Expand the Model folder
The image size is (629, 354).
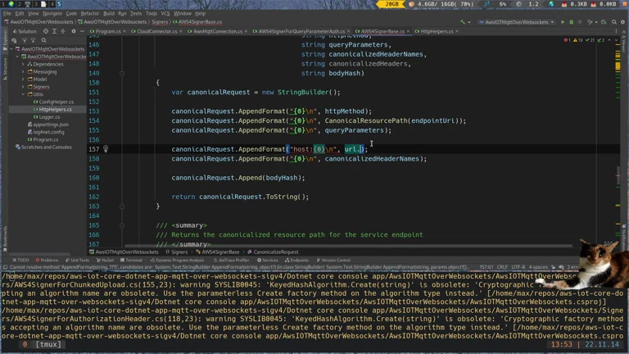point(23,79)
